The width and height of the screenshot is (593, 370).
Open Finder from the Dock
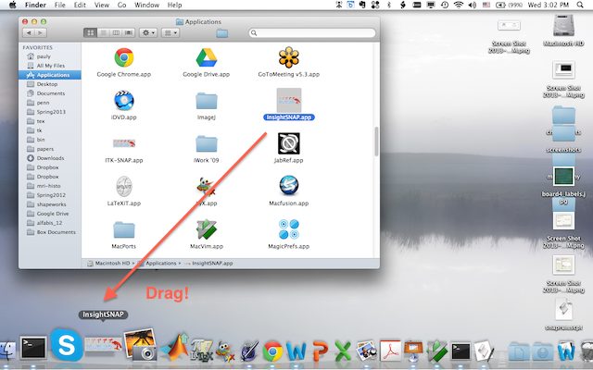[7, 351]
